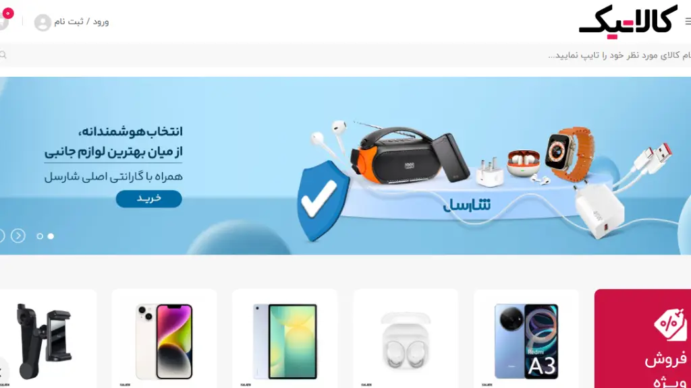Click the special sale discount tag icon
The image size is (691, 388).
pyautogui.click(x=670, y=325)
